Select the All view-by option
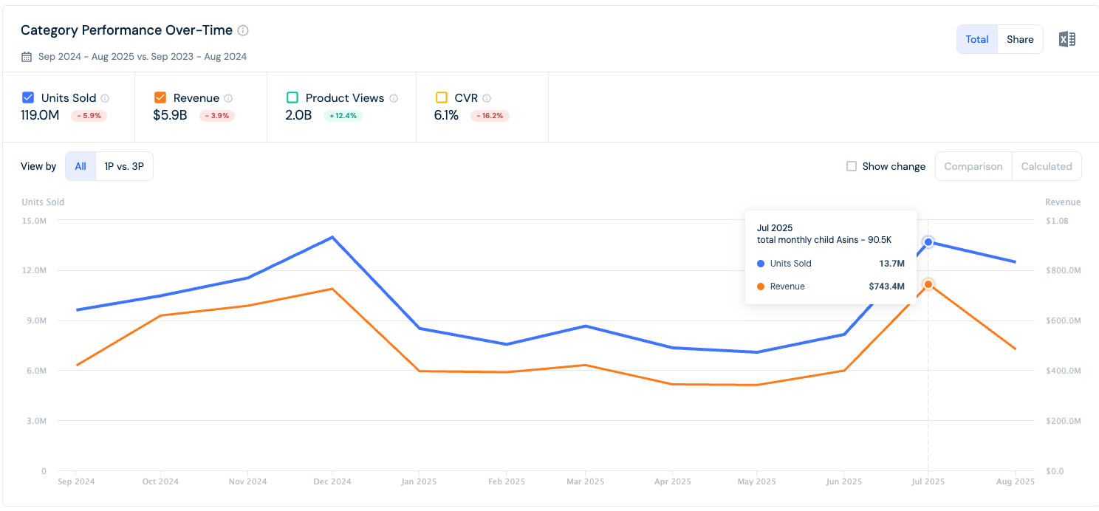This screenshot has width=1099, height=511. click(x=81, y=166)
